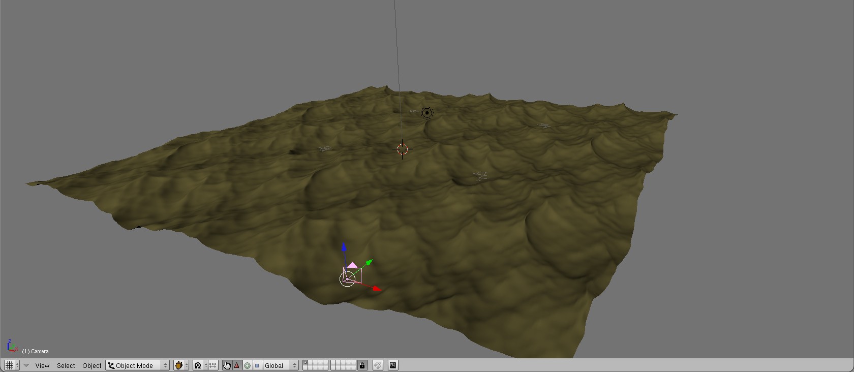
Task: Open the Object Mode dropdown
Action: [x=137, y=365]
